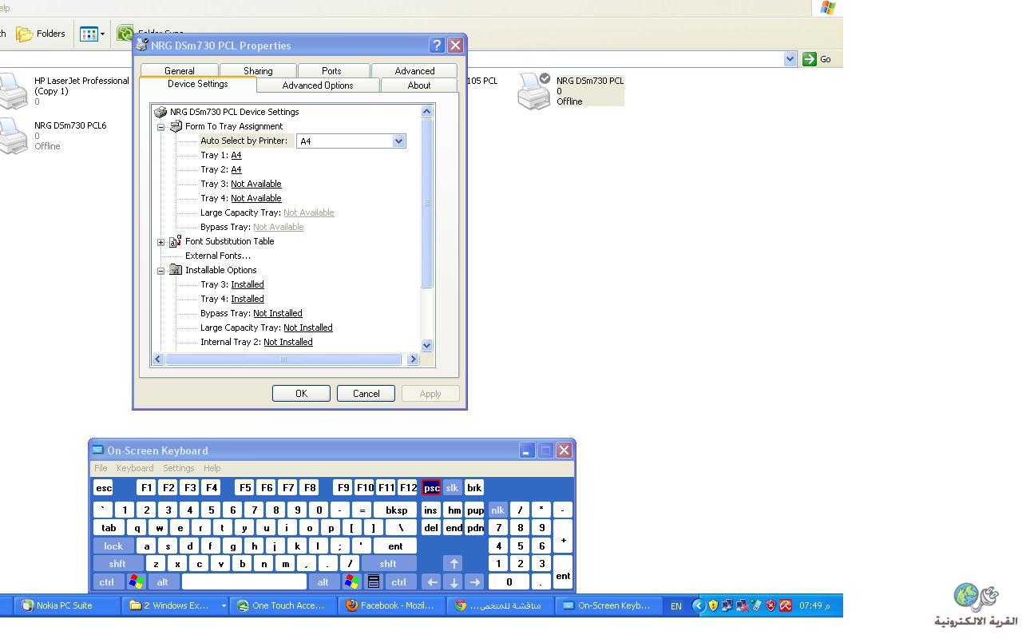Toggle the slk scroll lock key

[452, 487]
